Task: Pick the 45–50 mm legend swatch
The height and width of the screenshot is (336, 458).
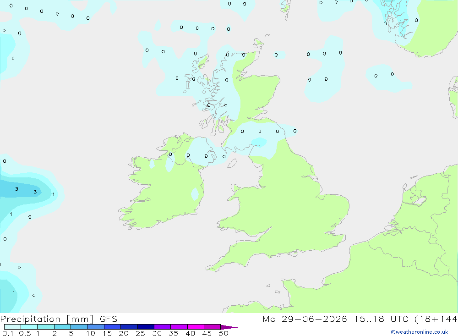Action: click(x=213, y=327)
